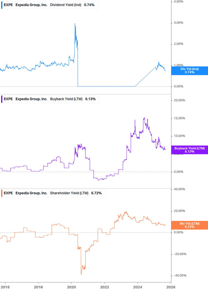Click the 40.00% tick on shareholder yield axis
The width and height of the screenshot is (208, 291).
coord(179,189)
